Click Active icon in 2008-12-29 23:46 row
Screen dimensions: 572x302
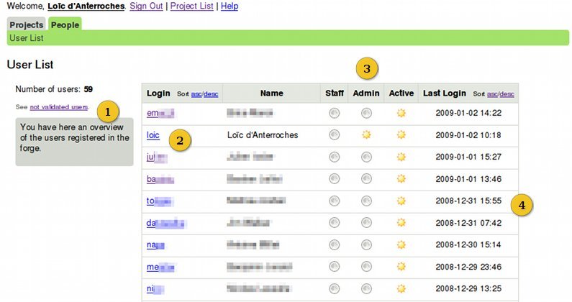point(401,267)
